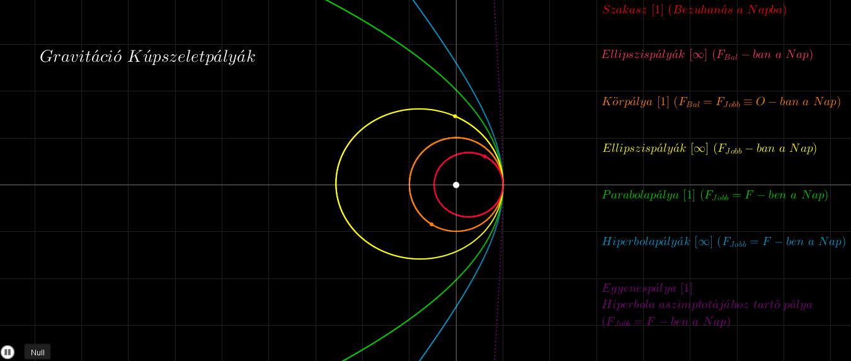851x361 pixels.
Task: Click the green Parabolapálya legend label
Action: click(714, 195)
